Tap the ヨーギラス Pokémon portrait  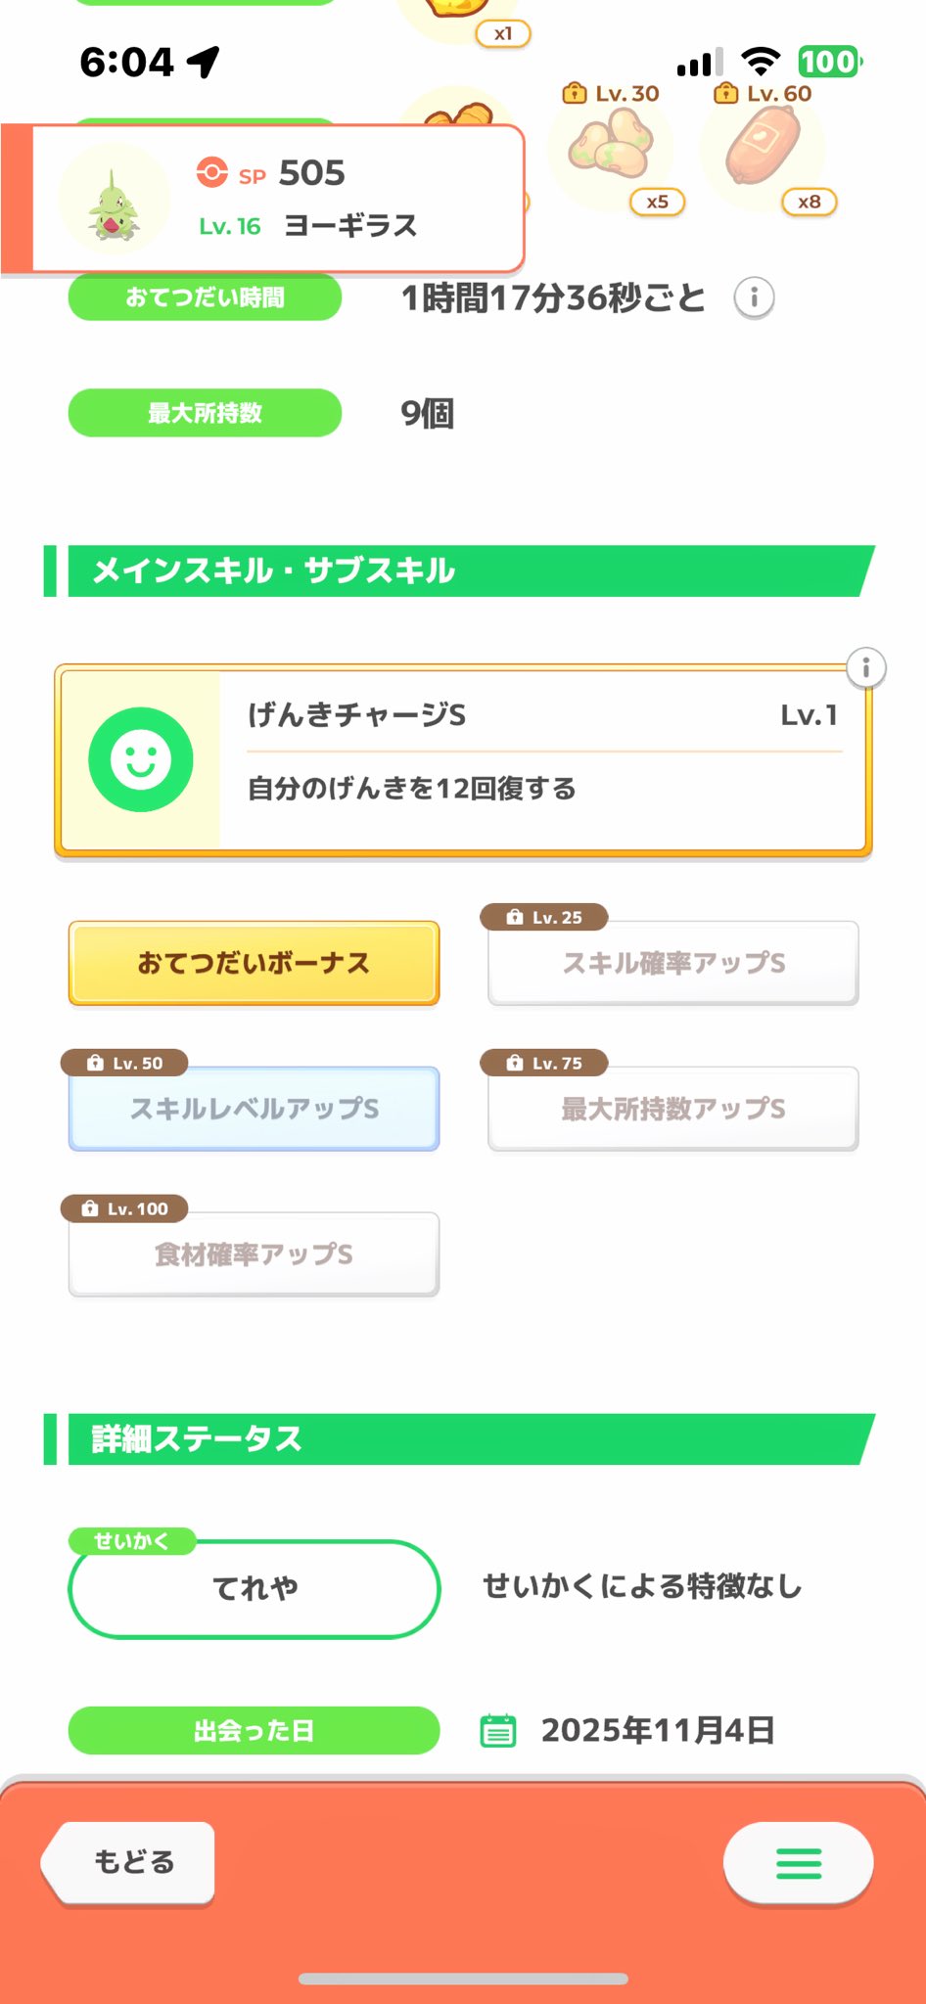(114, 201)
